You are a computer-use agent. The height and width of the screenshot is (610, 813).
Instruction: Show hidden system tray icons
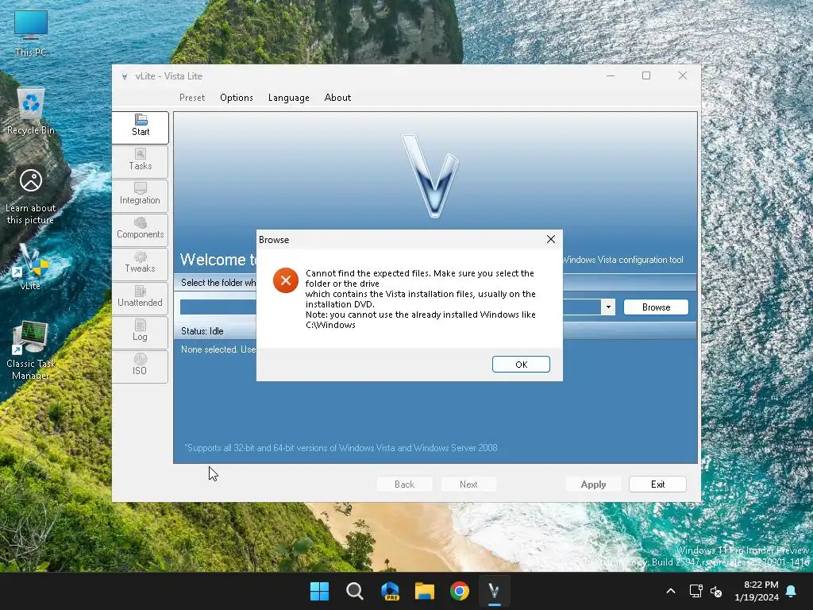(670, 591)
